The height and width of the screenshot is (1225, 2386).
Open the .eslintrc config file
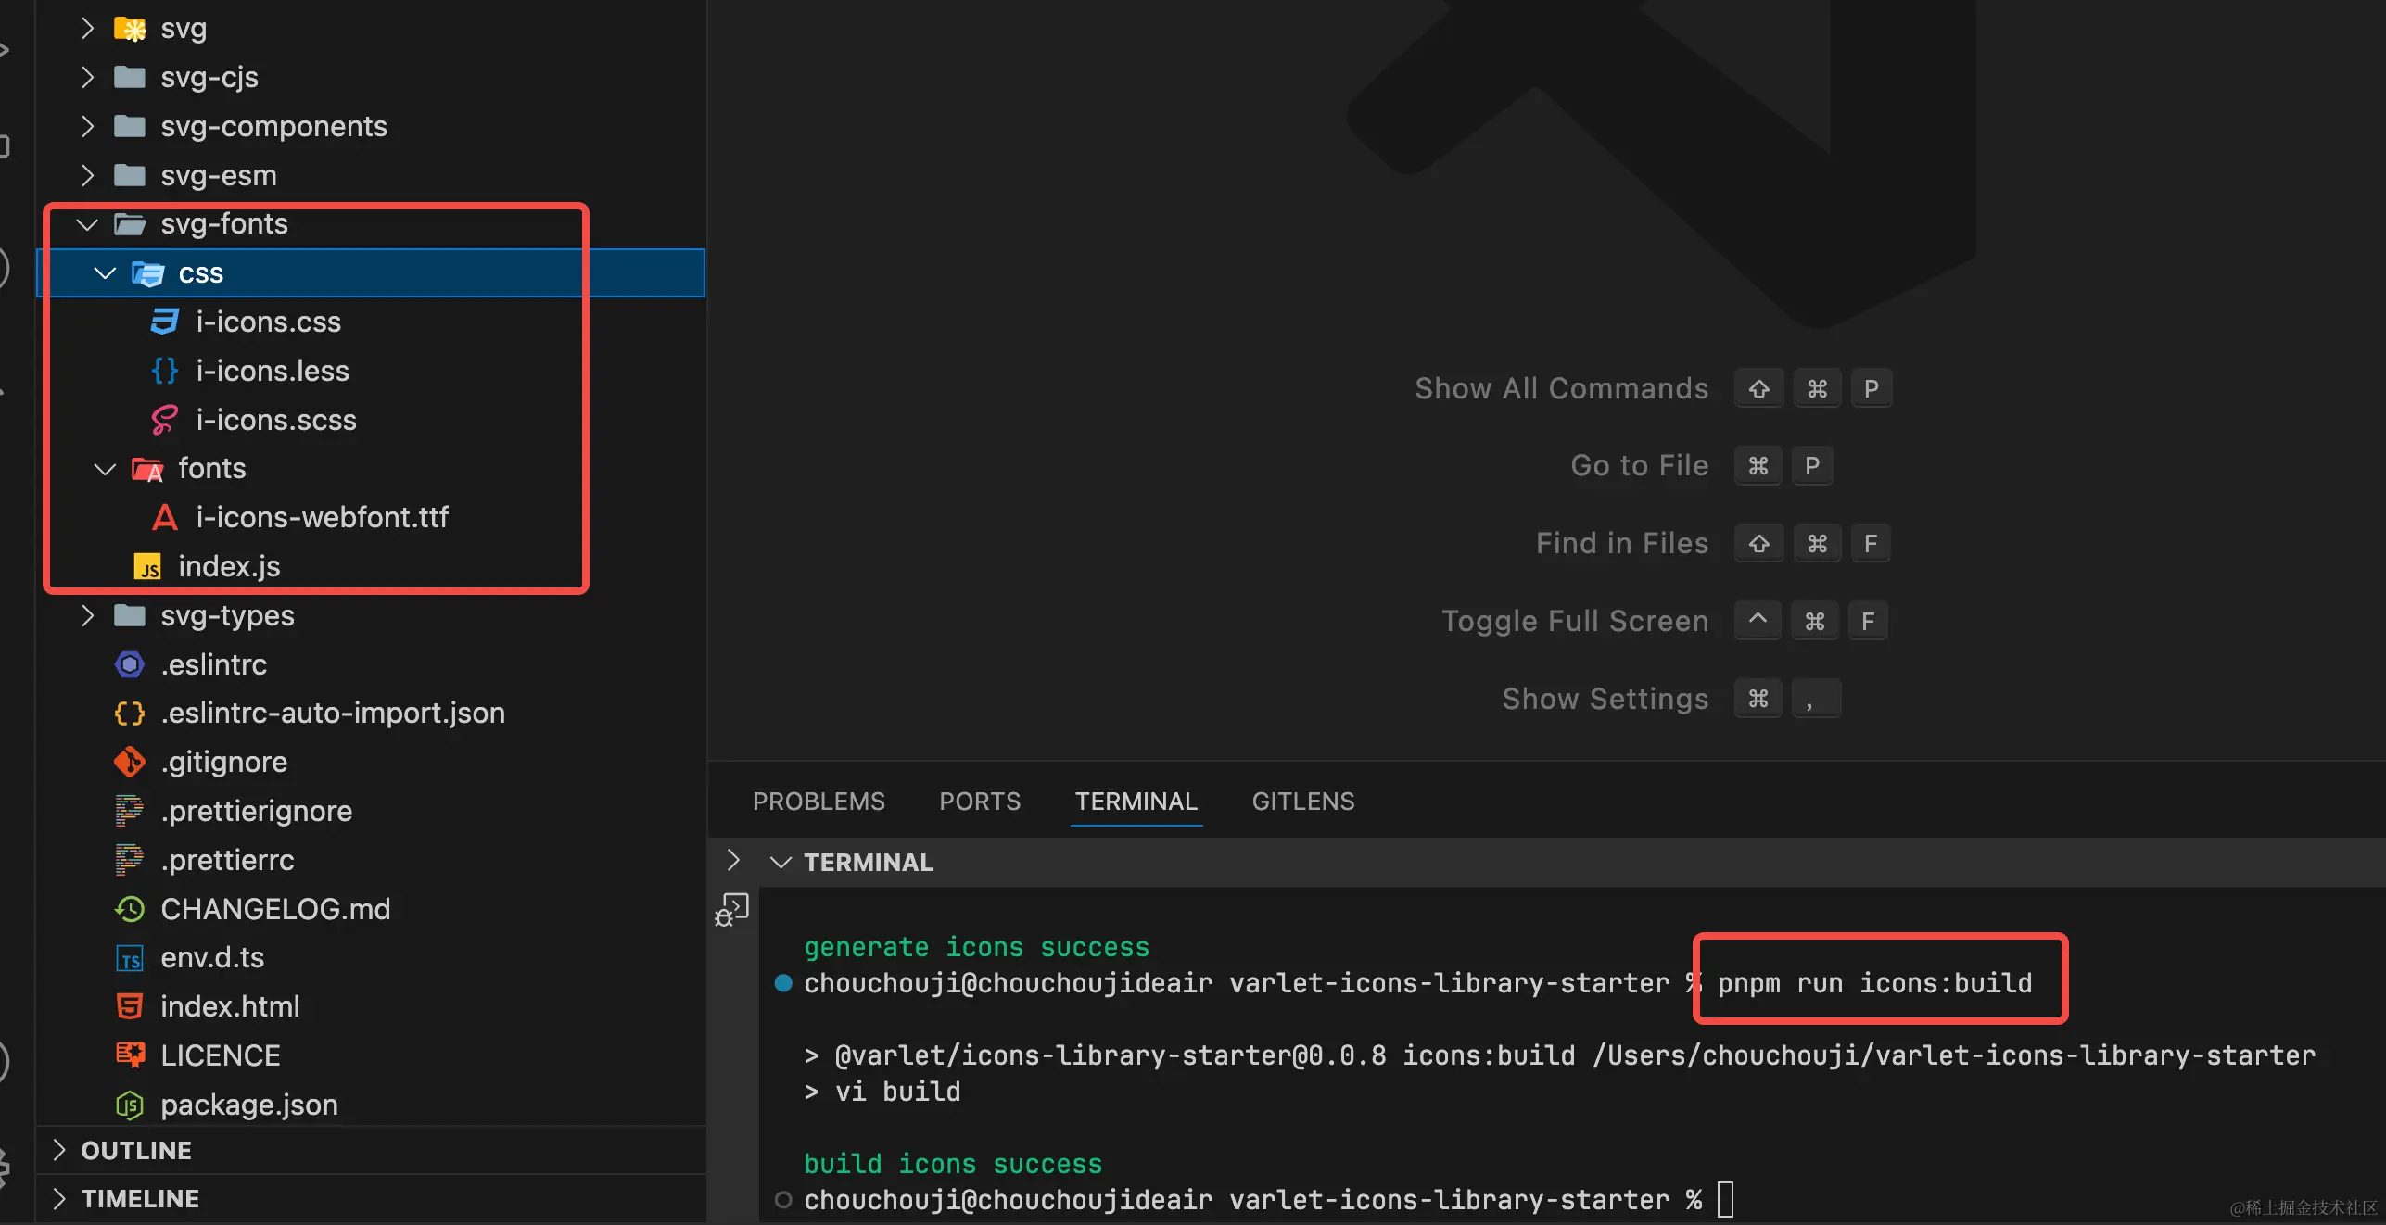(213, 664)
